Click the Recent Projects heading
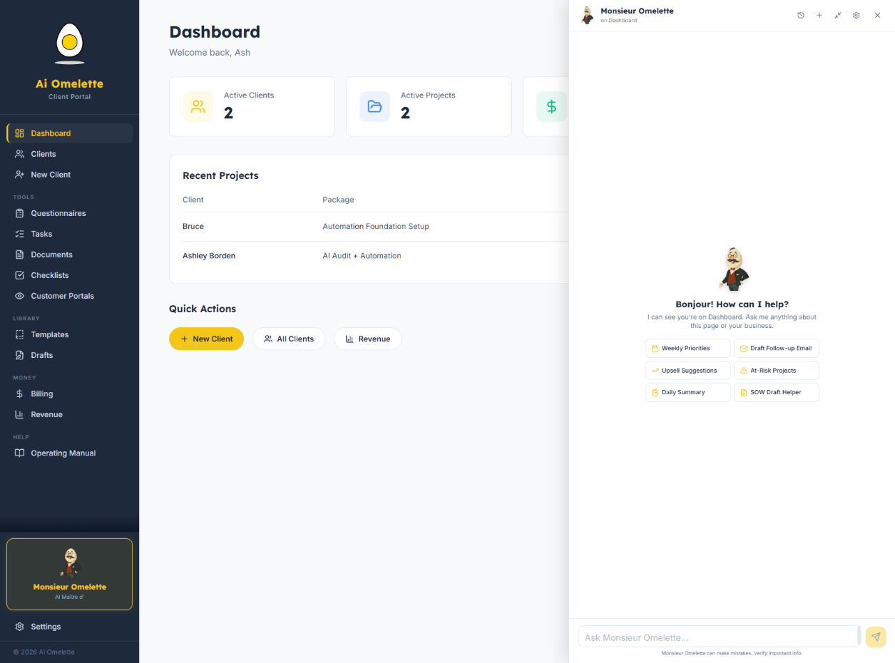Image resolution: width=895 pixels, height=663 pixels. [x=220, y=175]
